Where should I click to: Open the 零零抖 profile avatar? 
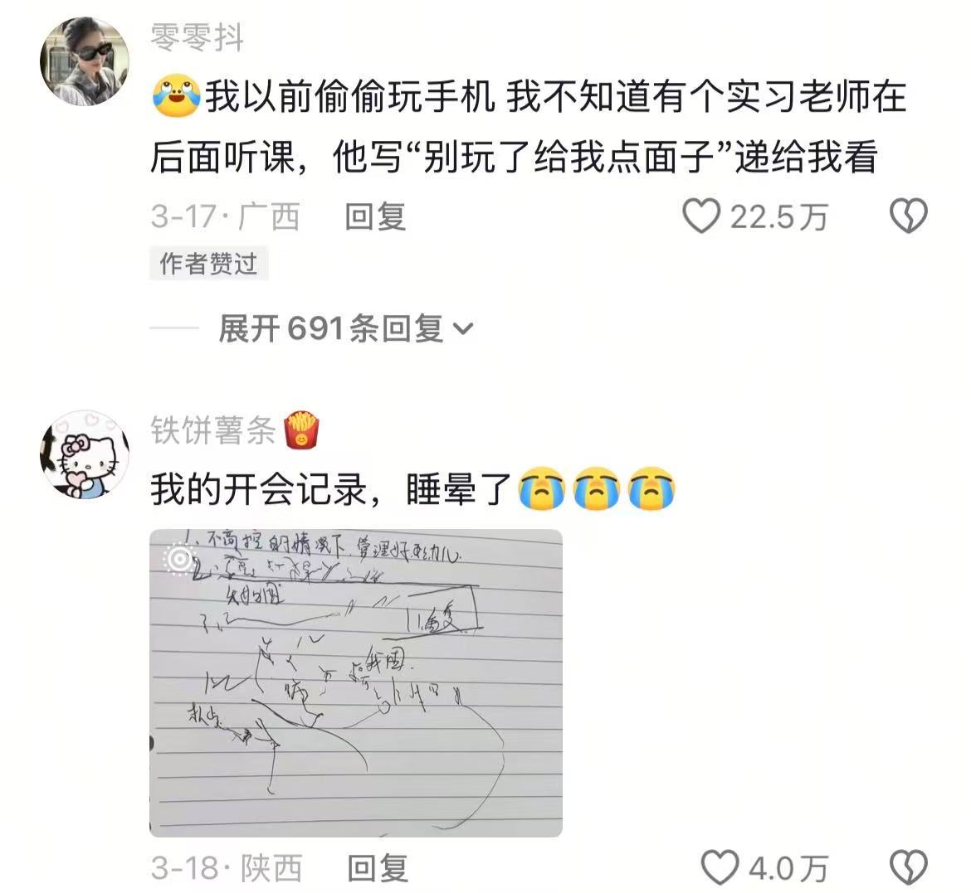pyautogui.click(x=84, y=61)
